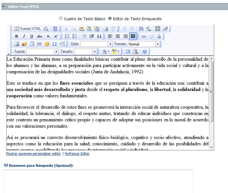
Task: Open the Fuente font dropdown
Action: click(x=42, y=51)
